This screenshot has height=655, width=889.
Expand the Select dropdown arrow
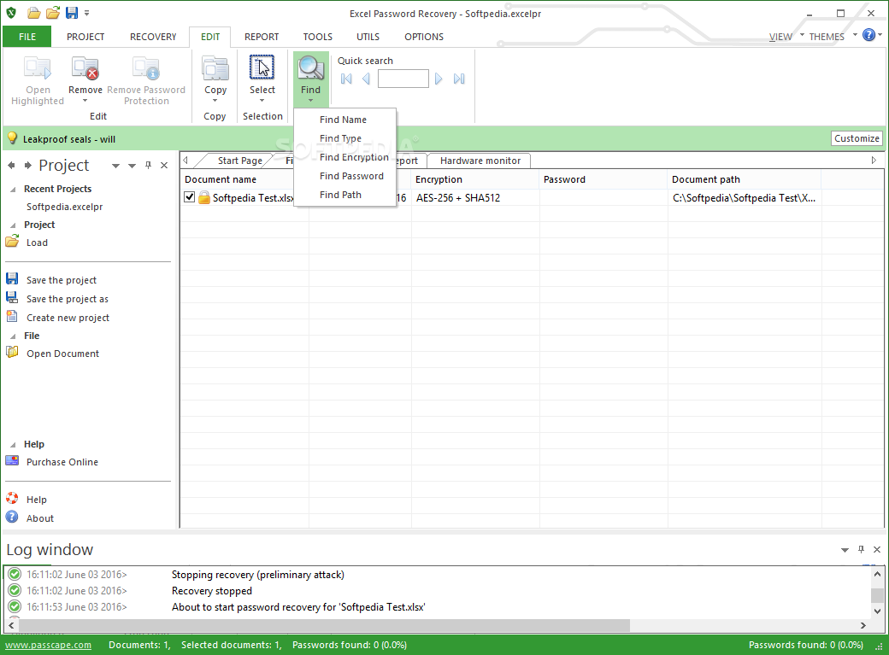point(262,101)
